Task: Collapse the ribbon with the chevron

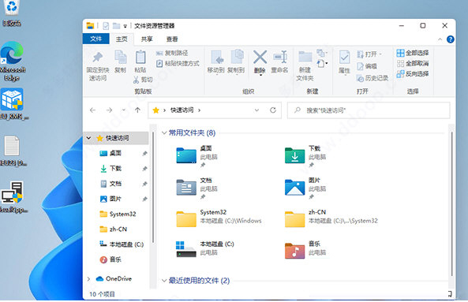Action: point(440,39)
